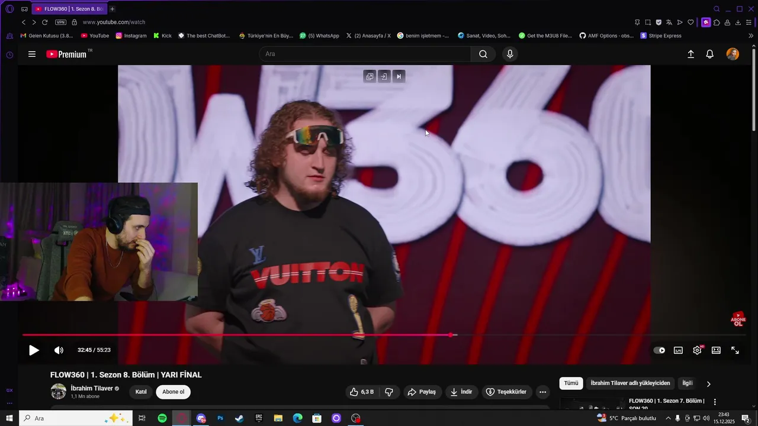Focus the YouTube search field Ara
This screenshot has height=426, width=758.
[x=365, y=54]
